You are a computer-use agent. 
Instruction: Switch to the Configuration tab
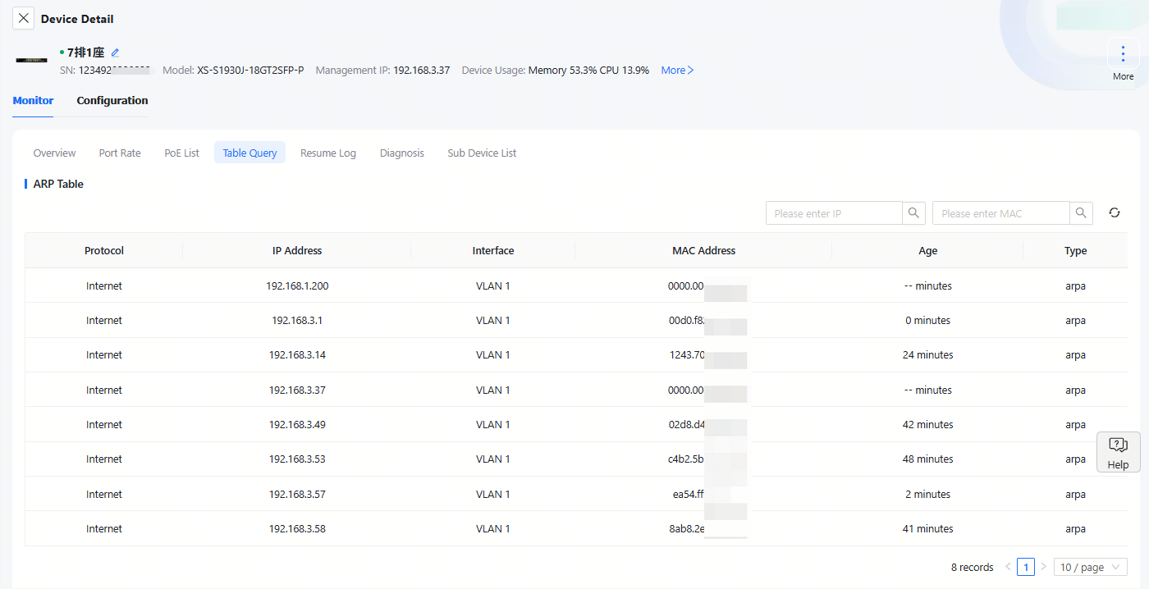[112, 101]
